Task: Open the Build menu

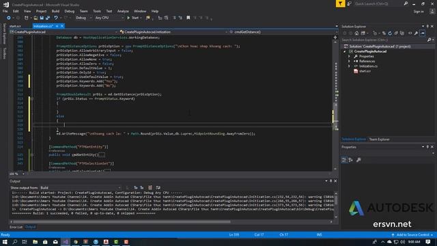Action: coord(55,11)
